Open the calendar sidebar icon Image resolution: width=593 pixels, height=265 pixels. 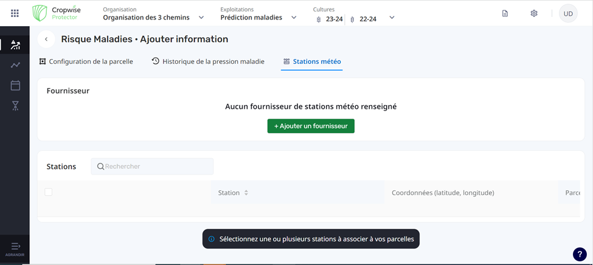(x=15, y=86)
